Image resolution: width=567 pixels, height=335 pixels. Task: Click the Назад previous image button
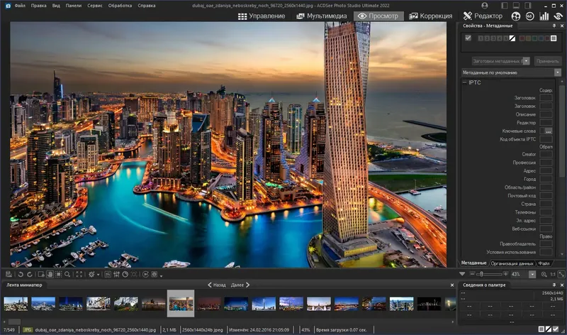[x=216, y=285]
